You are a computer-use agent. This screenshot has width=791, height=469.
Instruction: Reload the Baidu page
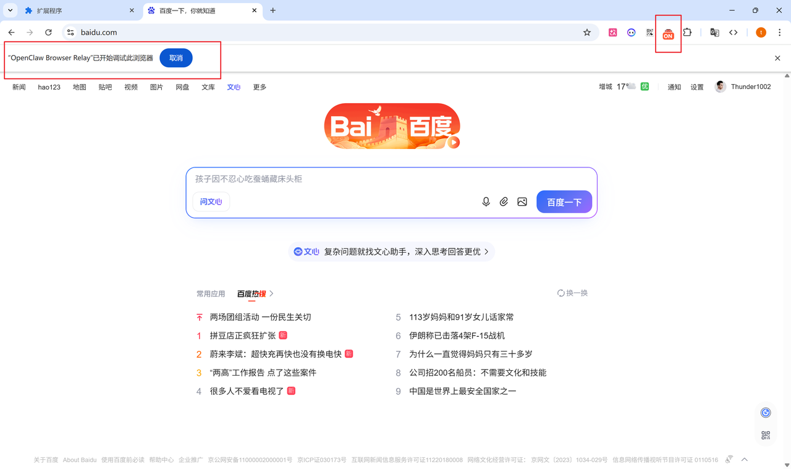point(48,33)
